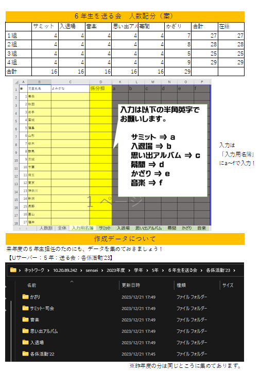
Task: Click the 青森 name cell
Action: pyautogui.click(x=39, y=96)
